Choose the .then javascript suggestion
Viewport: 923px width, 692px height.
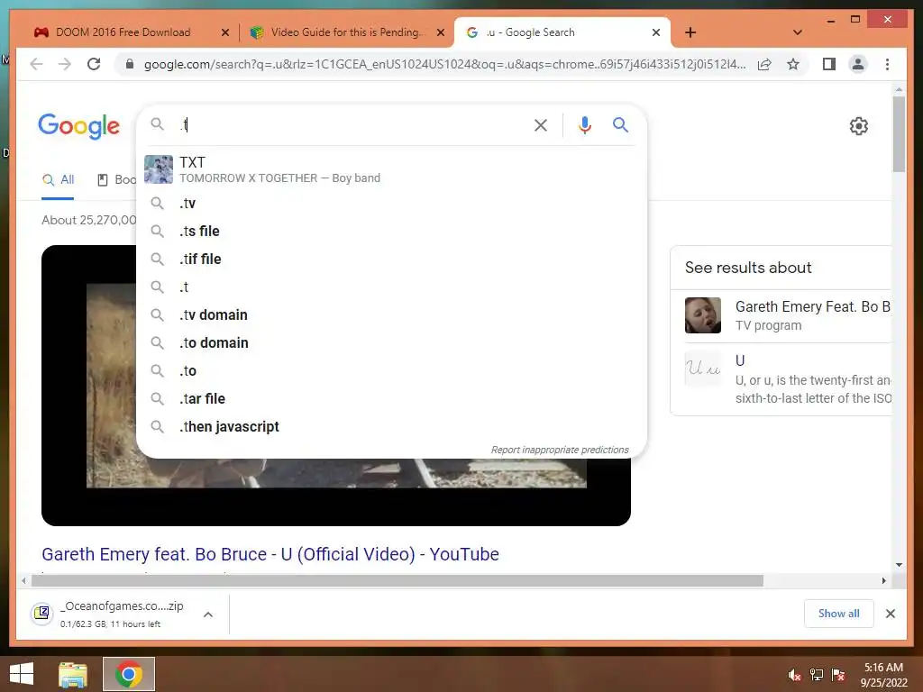click(x=391, y=426)
